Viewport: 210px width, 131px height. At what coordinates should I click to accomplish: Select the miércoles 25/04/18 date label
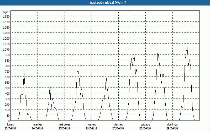click(x=64, y=126)
